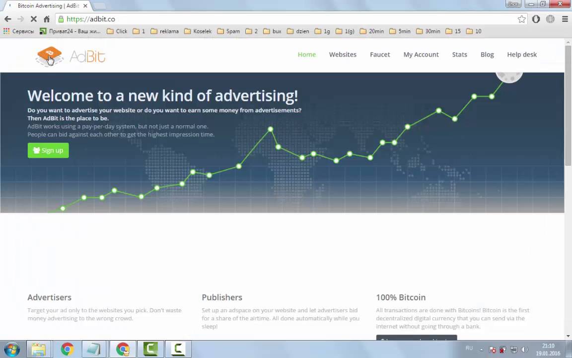Open the Приват24 bookmark
This screenshot has width=572, height=358.
click(70, 31)
